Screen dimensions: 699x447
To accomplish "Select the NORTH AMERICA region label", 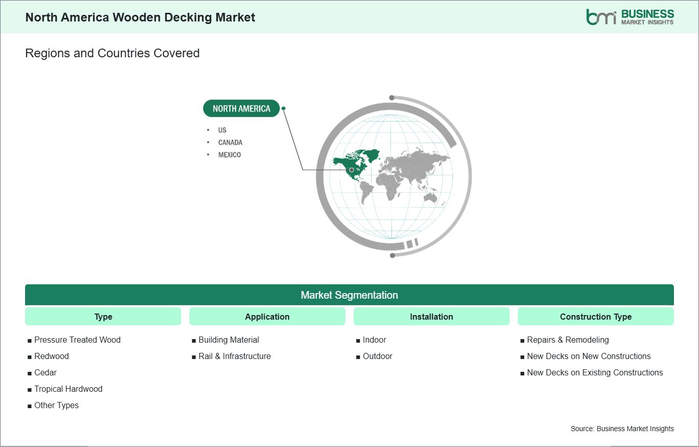I will point(242,108).
